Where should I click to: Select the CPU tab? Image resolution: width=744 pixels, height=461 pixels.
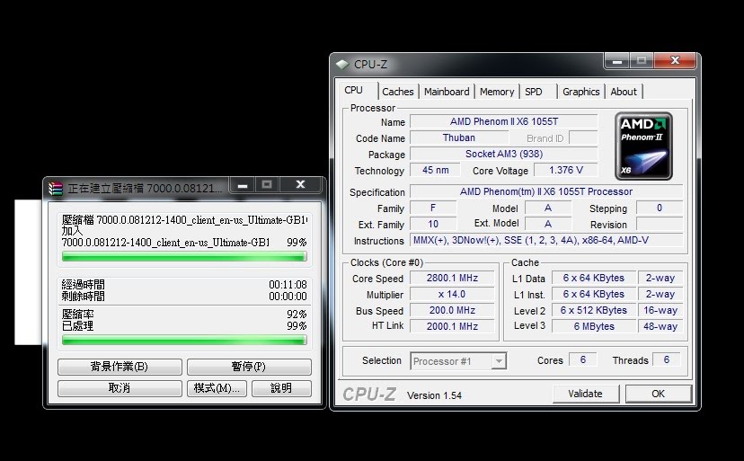click(x=353, y=90)
